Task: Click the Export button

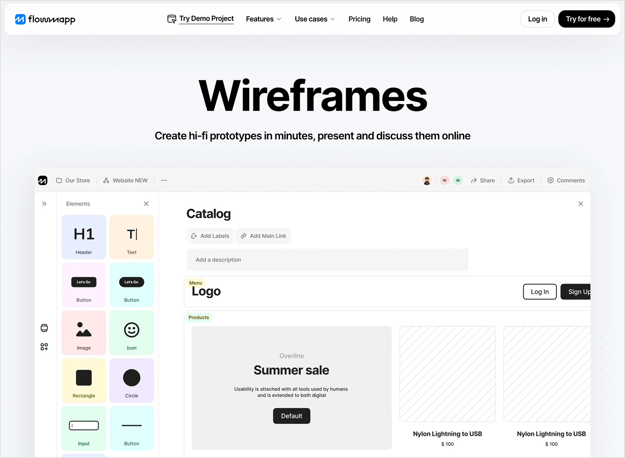Action: pos(521,180)
